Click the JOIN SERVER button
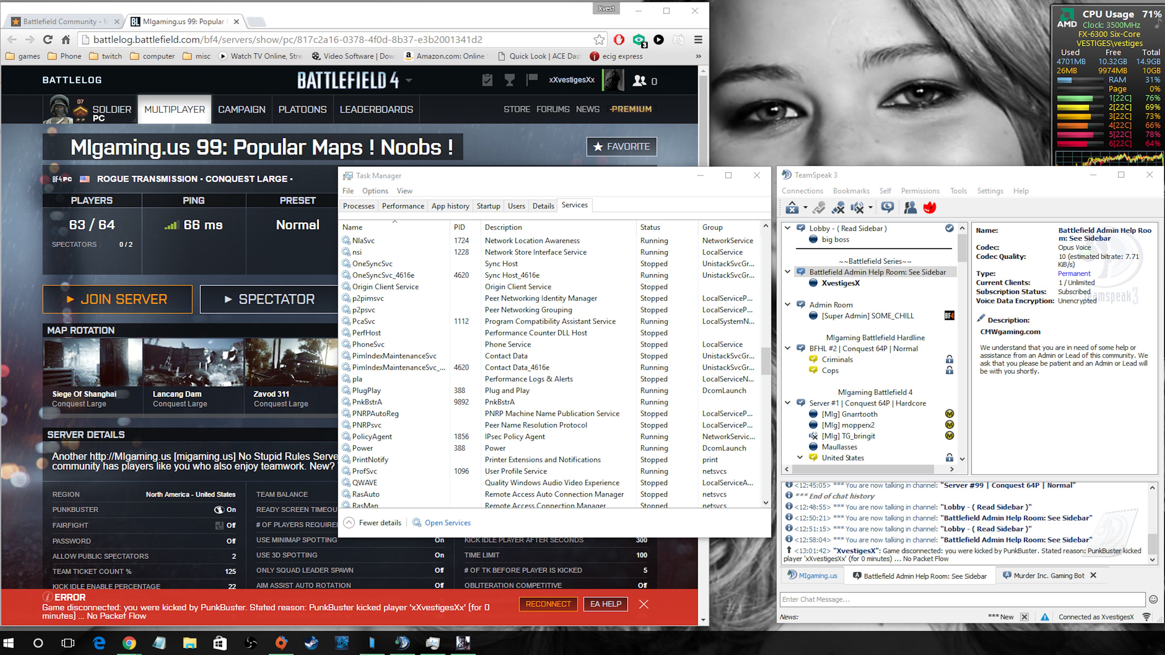Screen dimensions: 1165x655 click(118, 299)
